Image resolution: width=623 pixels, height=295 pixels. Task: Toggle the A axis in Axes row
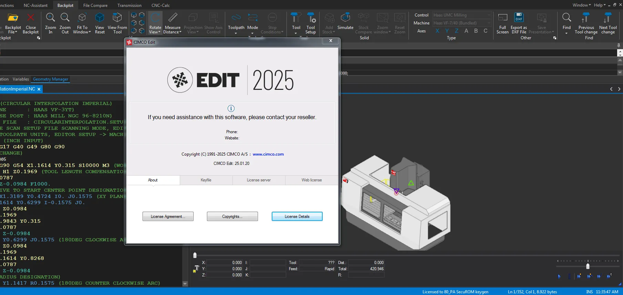466,31
